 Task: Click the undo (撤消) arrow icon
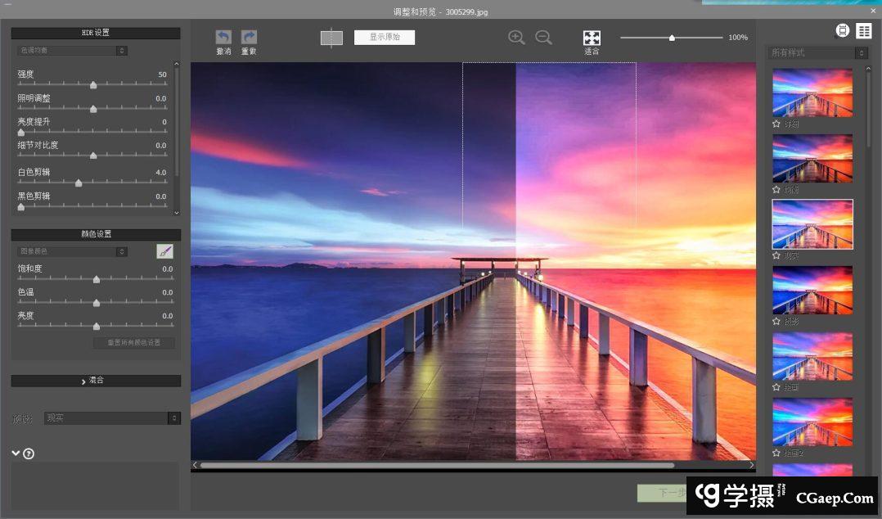(x=223, y=38)
